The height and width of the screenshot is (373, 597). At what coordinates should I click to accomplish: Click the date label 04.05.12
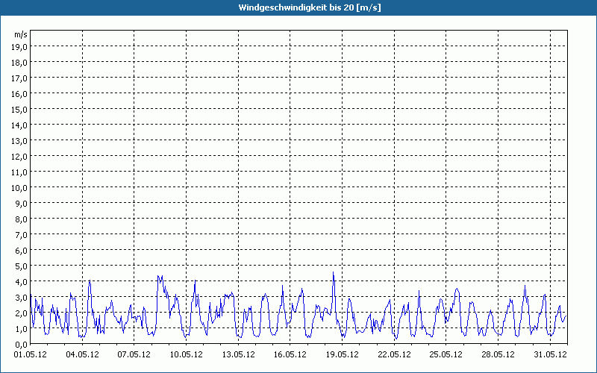(x=82, y=355)
